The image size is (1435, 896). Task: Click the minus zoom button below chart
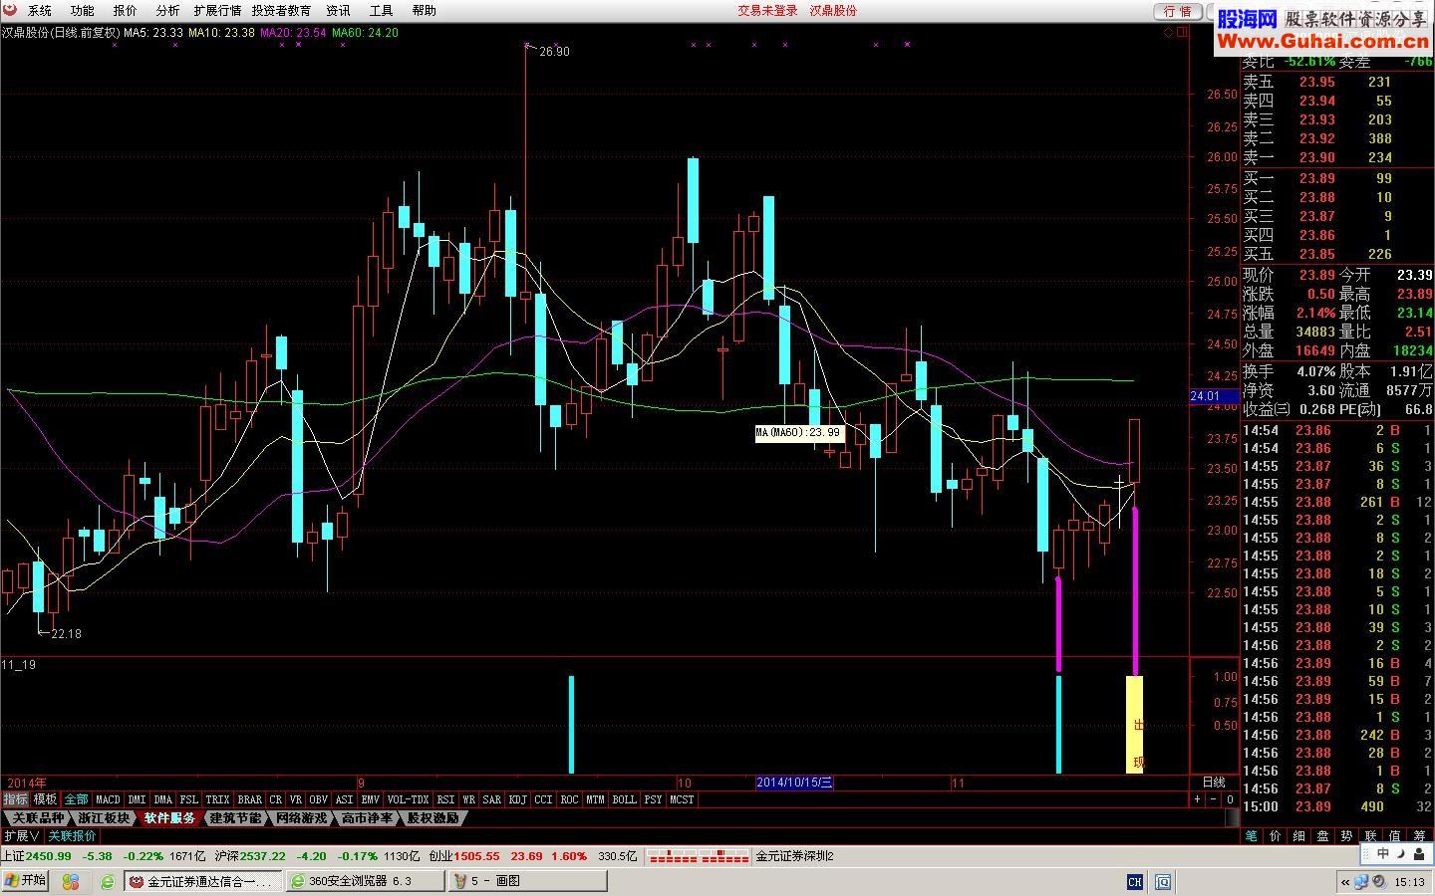coord(1213,798)
